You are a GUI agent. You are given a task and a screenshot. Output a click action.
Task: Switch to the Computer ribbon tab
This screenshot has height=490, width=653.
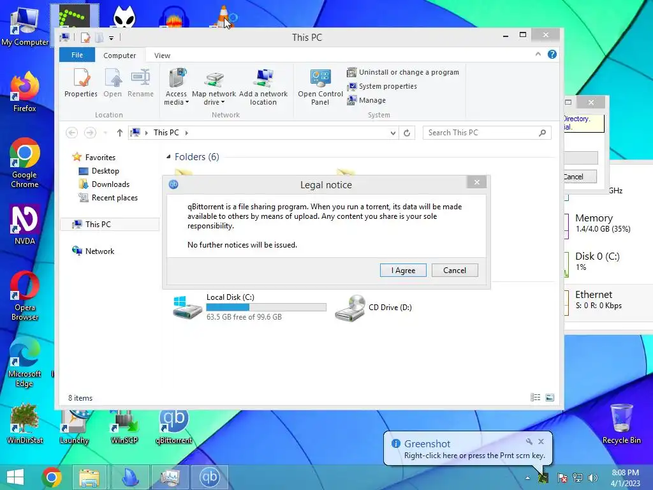click(119, 56)
